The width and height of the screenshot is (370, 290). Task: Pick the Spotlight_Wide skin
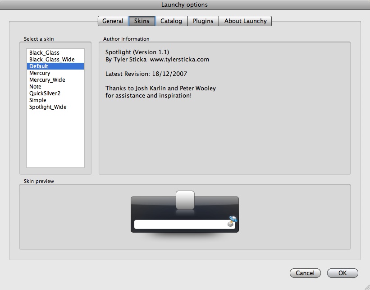point(48,107)
